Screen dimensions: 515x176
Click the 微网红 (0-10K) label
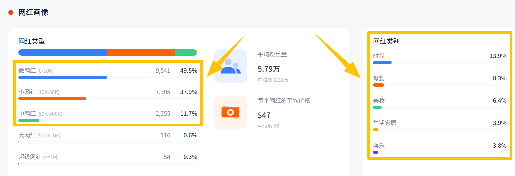(36, 71)
